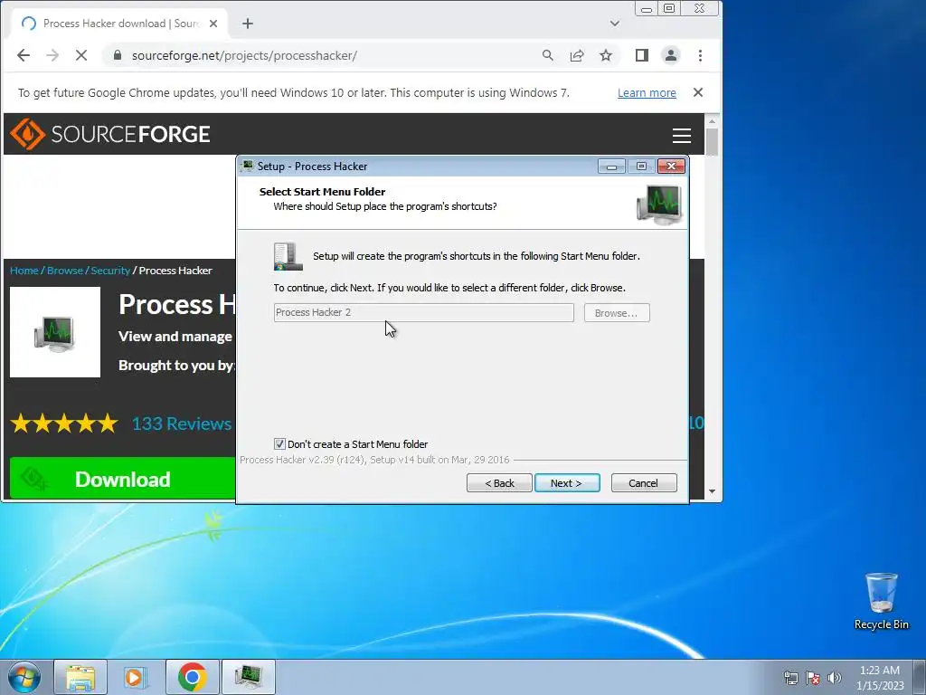Click the Home breadcrumb link
The image size is (926, 695).
tap(24, 271)
